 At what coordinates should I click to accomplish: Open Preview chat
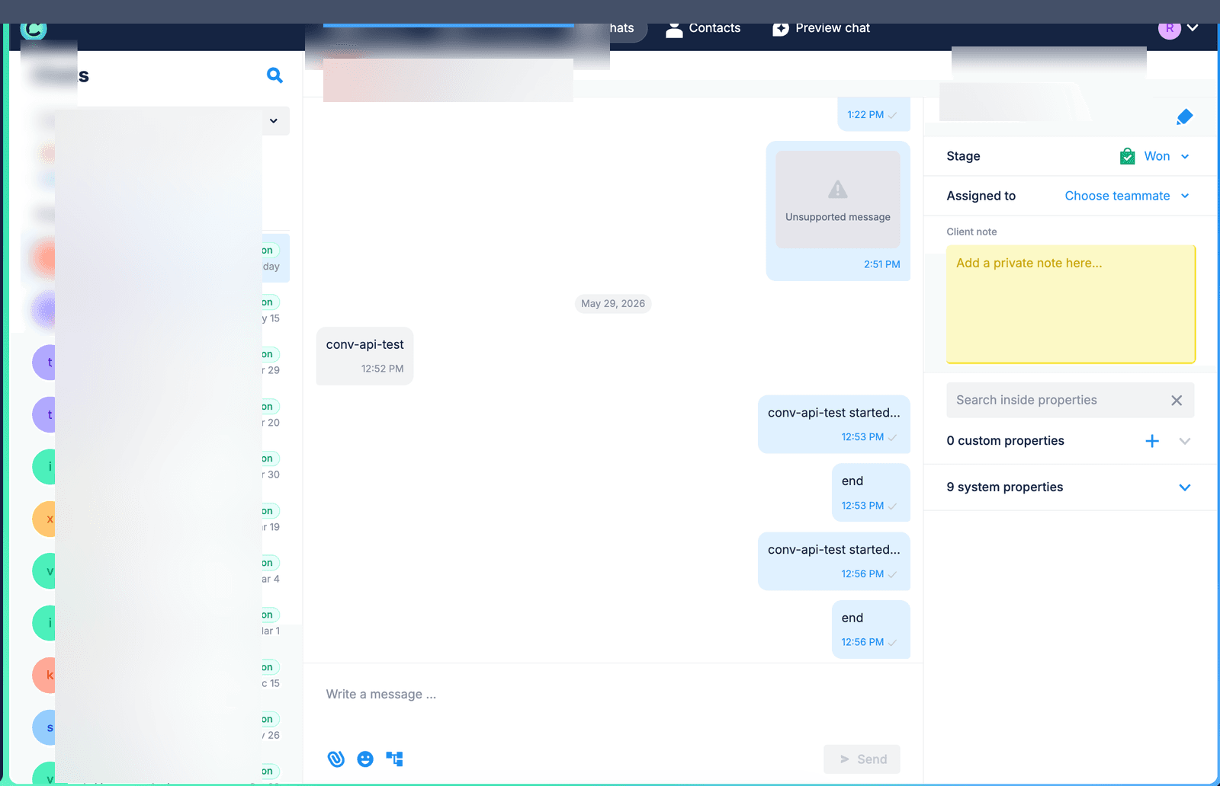click(821, 28)
